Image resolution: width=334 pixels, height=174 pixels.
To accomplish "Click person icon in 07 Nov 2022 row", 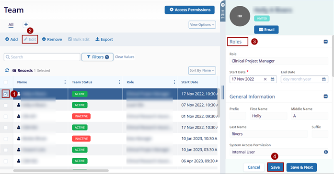I will [19, 105].
